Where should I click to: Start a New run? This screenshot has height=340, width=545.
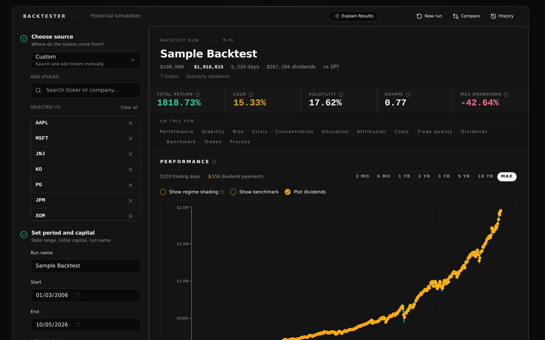tap(429, 16)
